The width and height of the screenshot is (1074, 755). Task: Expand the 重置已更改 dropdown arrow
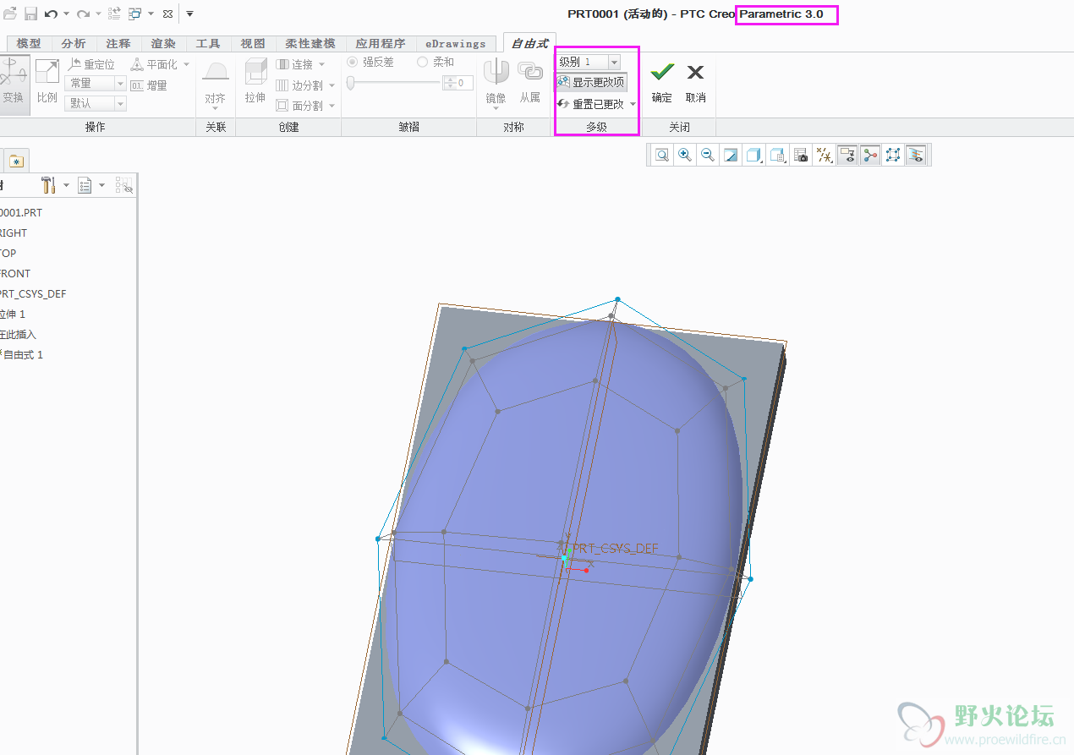click(x=633, y=105)
